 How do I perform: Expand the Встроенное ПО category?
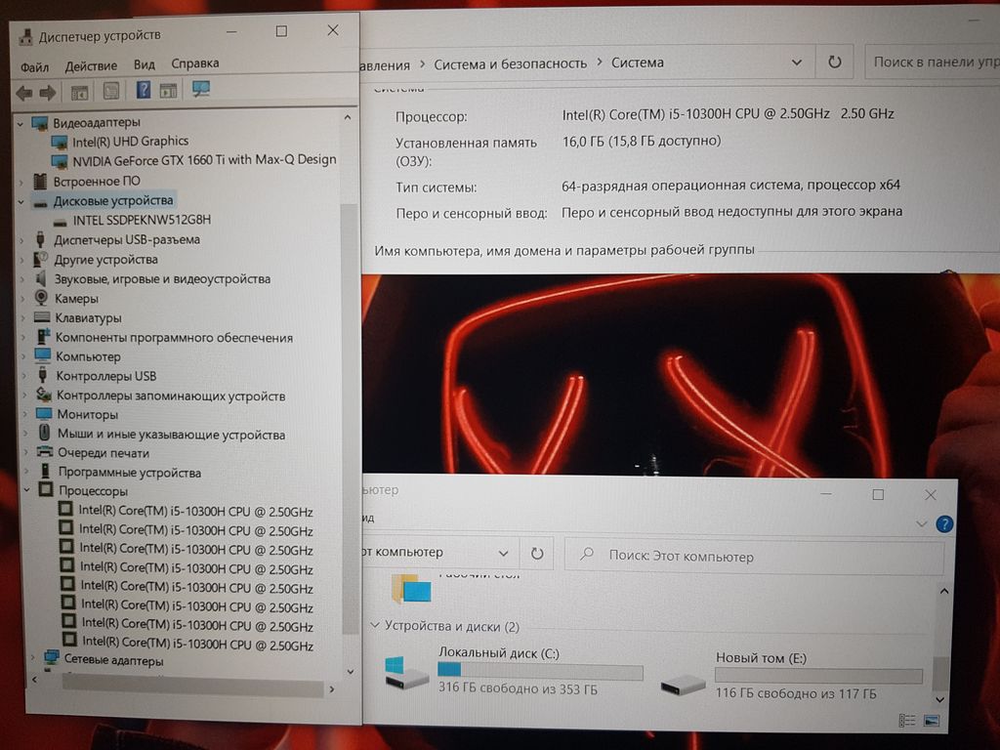pyautogui.click(x=21, y=182)
